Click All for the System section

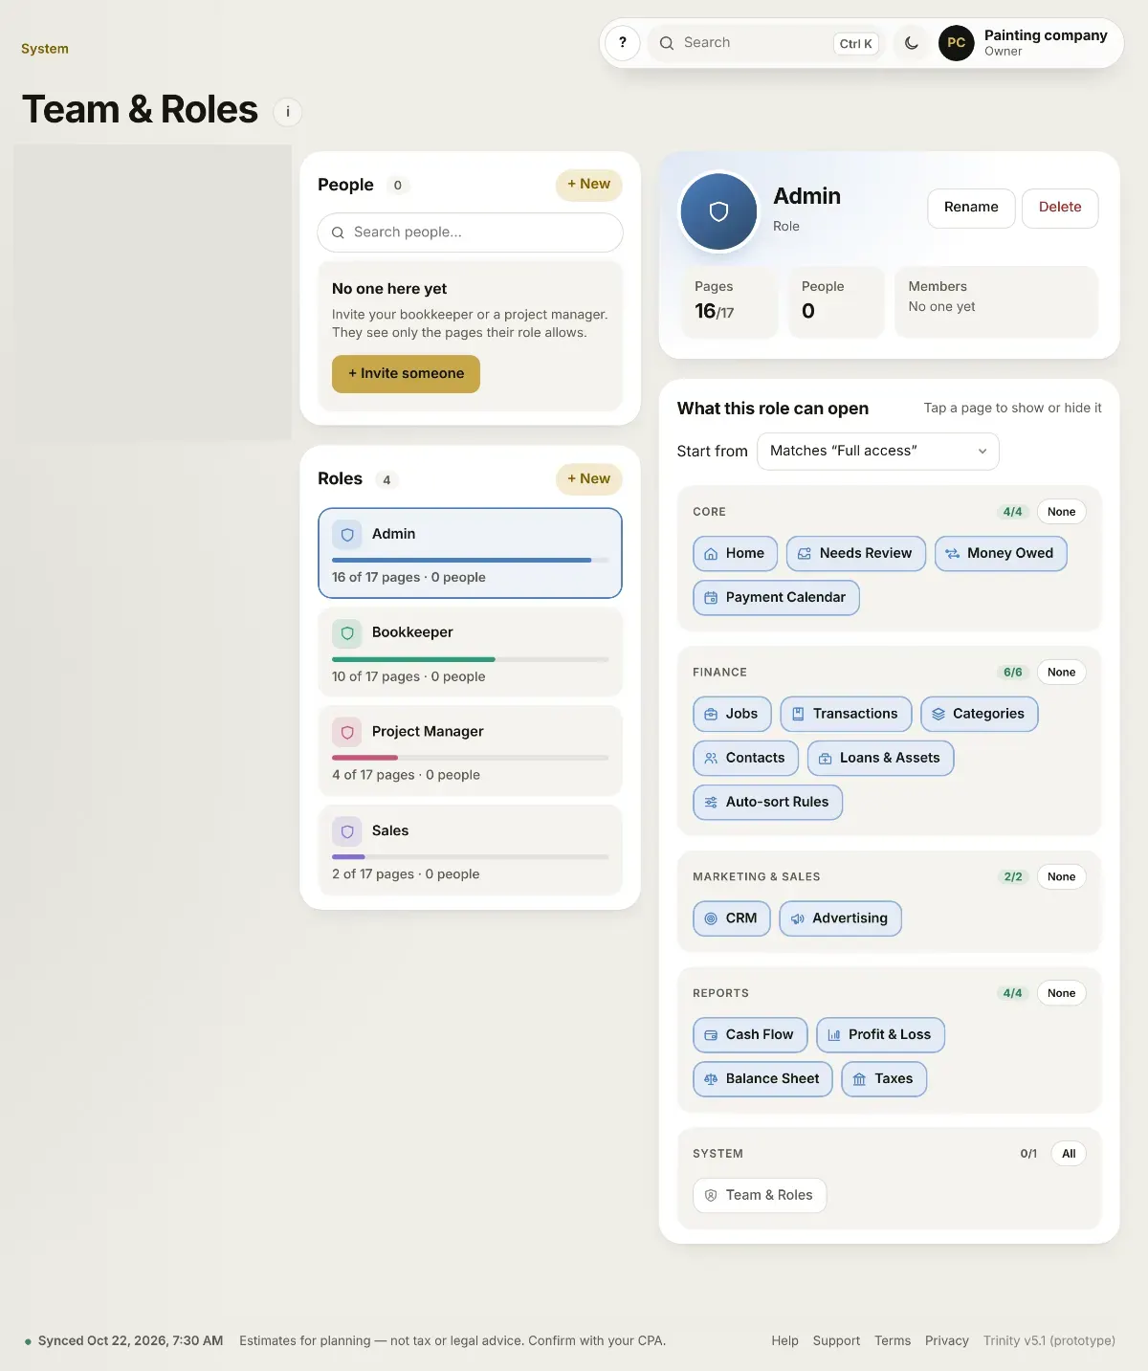point(1069,1154)
